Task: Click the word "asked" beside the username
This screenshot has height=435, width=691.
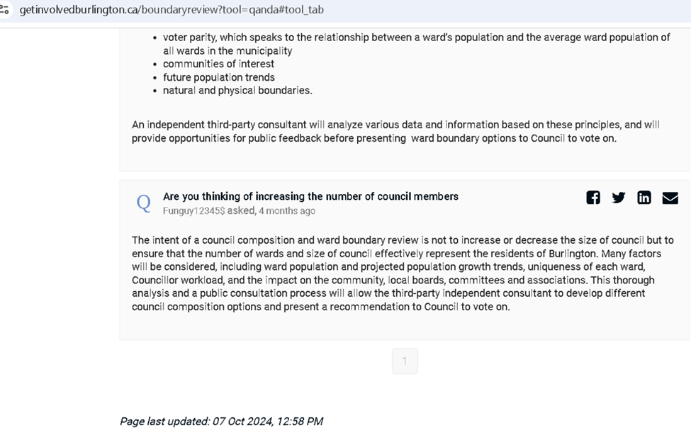Action: click(x=241, y=211)
